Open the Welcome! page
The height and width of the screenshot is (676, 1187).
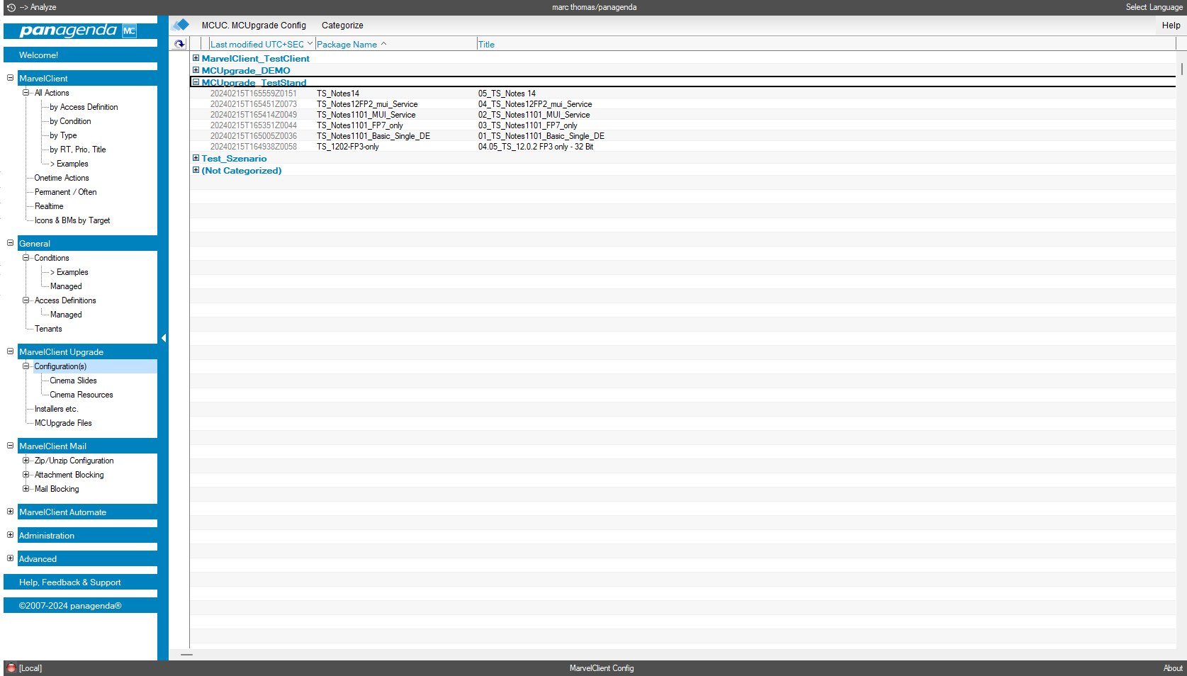click(x=80, y=55)
